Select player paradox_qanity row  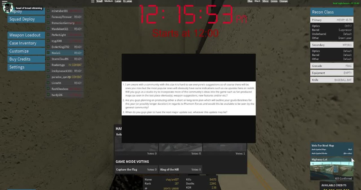click(x=64, y=77)
